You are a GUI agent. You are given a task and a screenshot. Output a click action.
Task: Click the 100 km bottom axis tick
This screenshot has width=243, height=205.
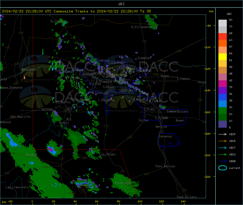(140, 201)
